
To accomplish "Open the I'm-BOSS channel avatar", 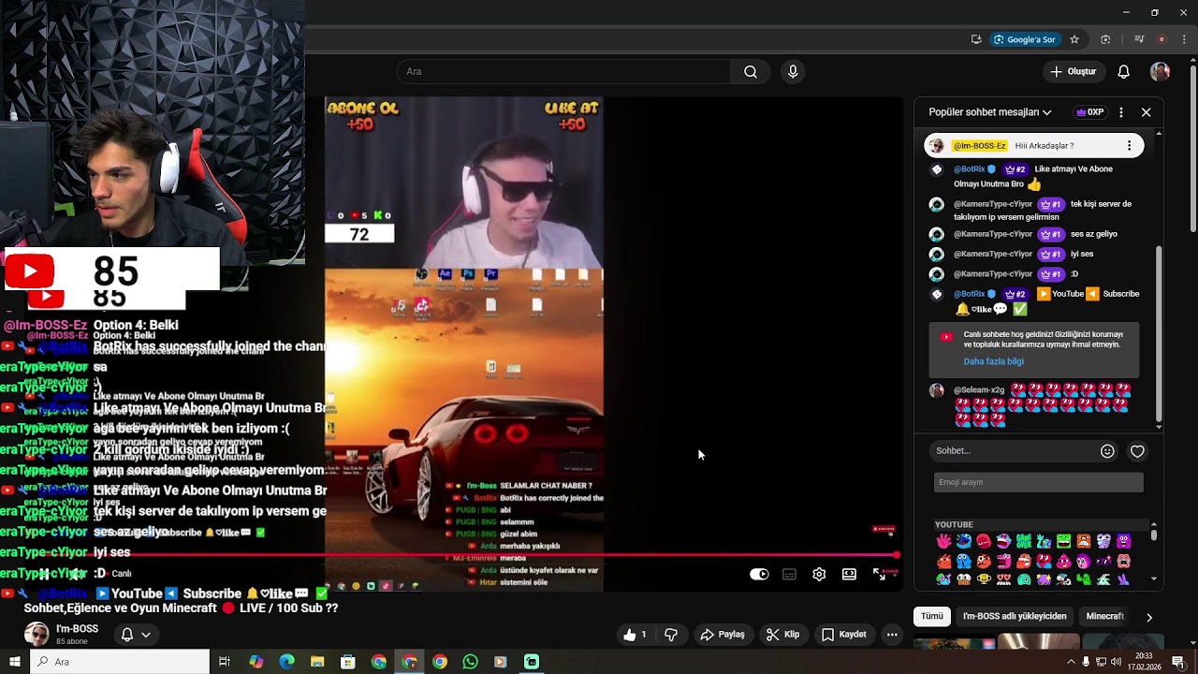I will click(x=37, y=634).
